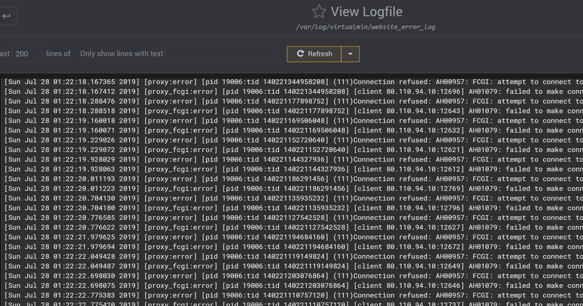The width and height of the screenshot is (583, 306).
Task: Click log line timestamped 01:22:19.928029
Action: click(x=293, y=159)
